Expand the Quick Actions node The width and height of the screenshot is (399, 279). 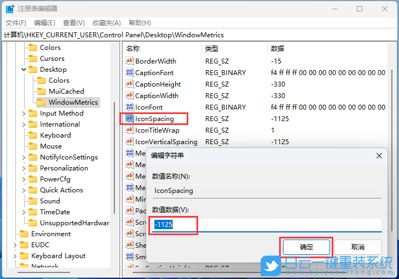(24, 190)
